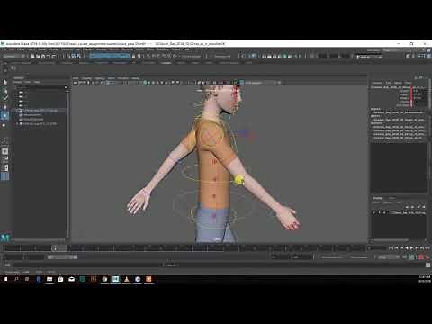
Task: Open File Explorer from taskbar
Action: [49, 279]
